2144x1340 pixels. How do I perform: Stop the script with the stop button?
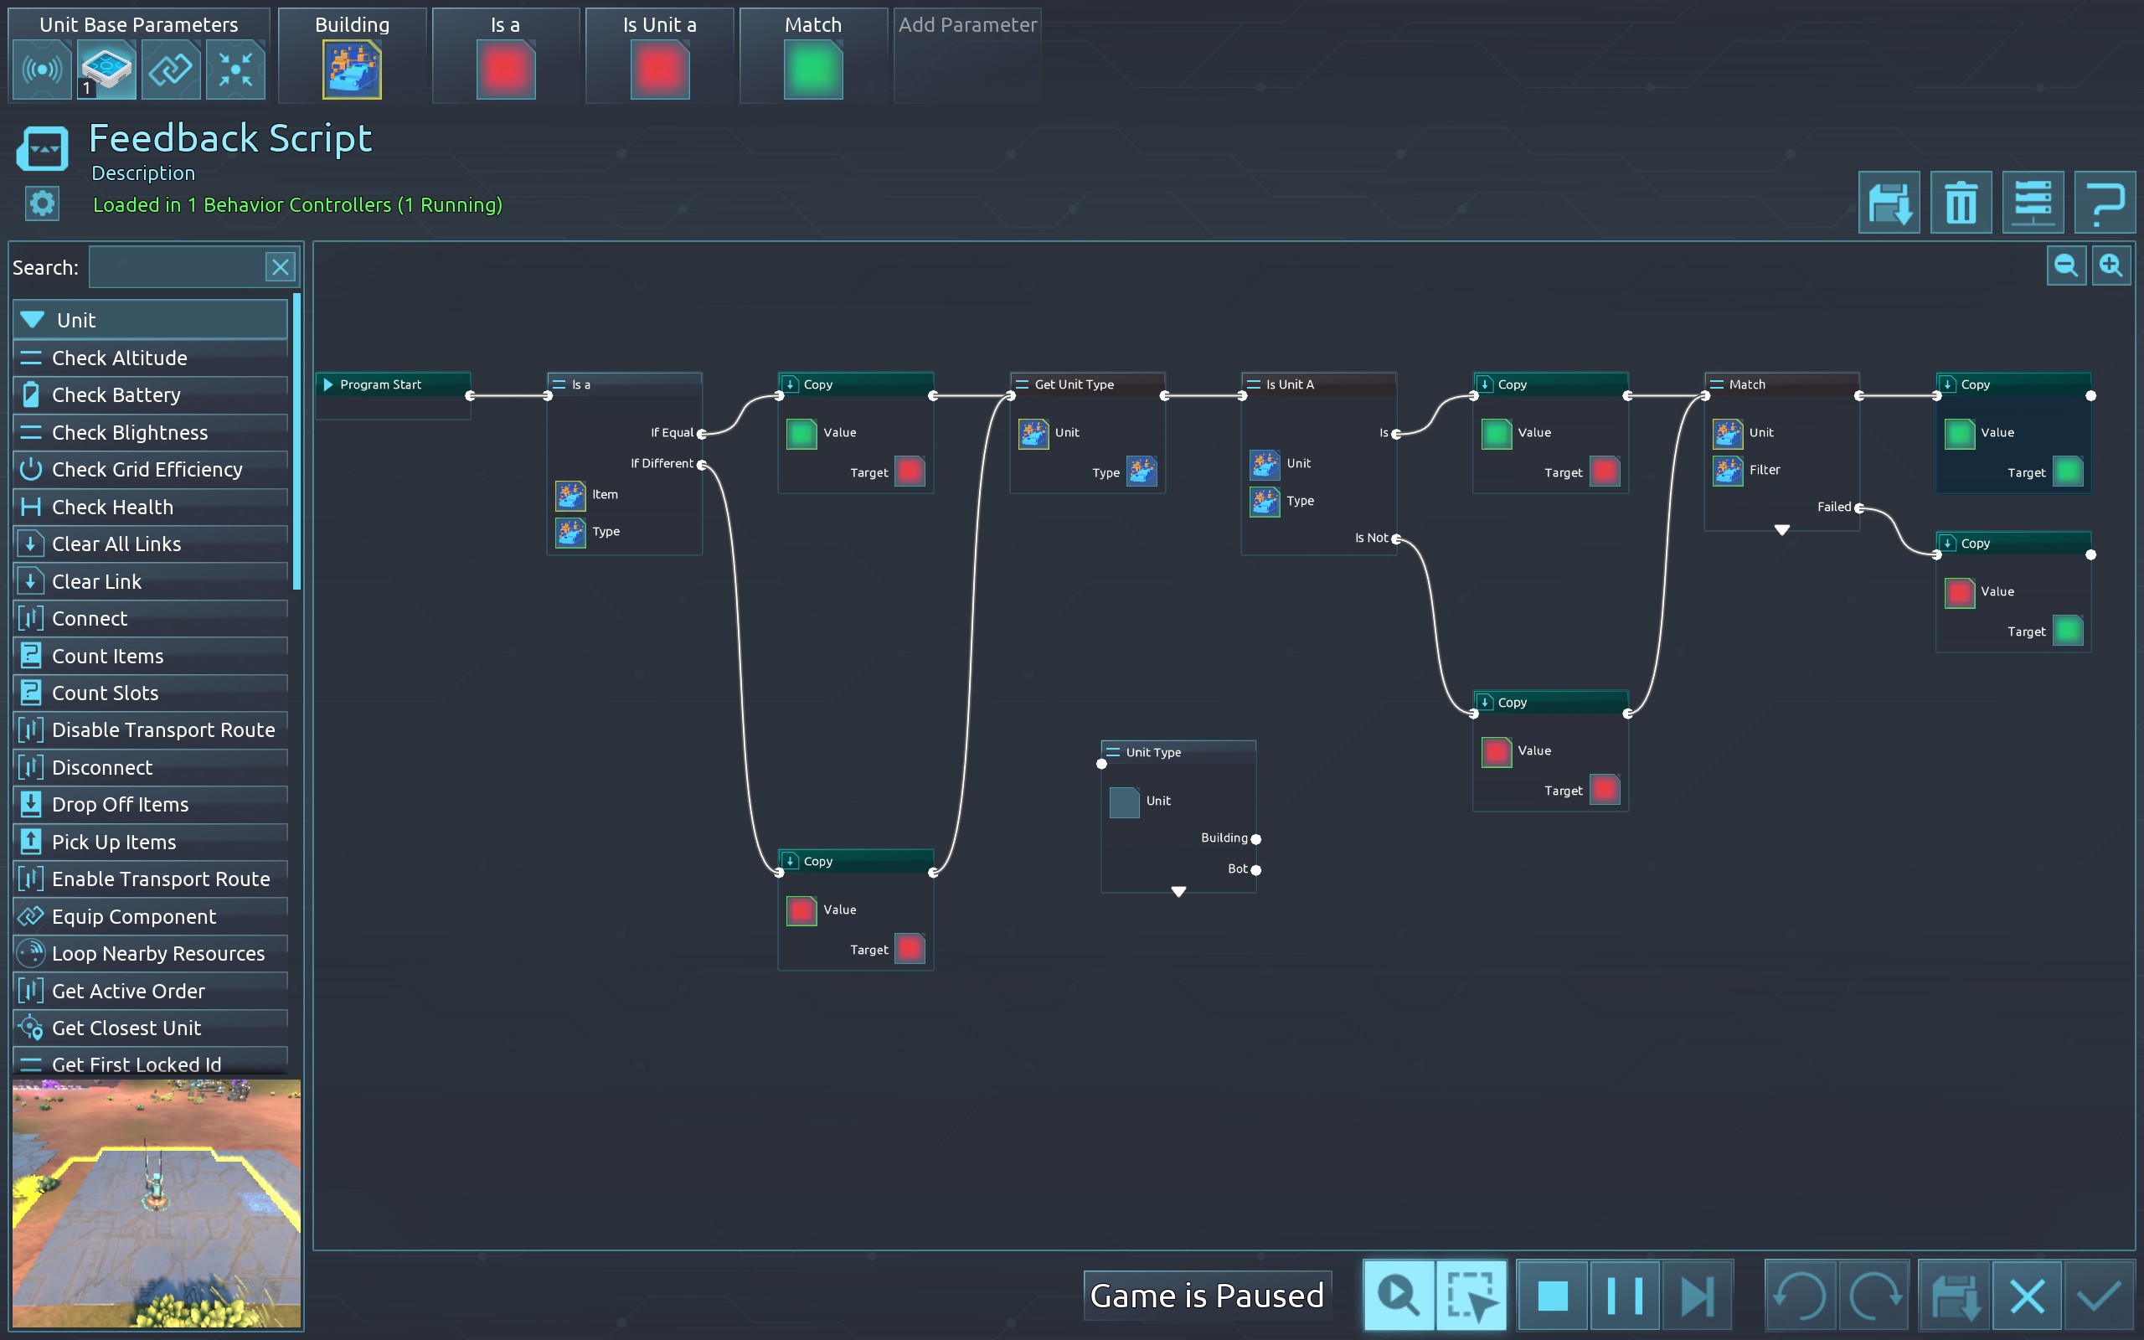pos(1552,1296)
